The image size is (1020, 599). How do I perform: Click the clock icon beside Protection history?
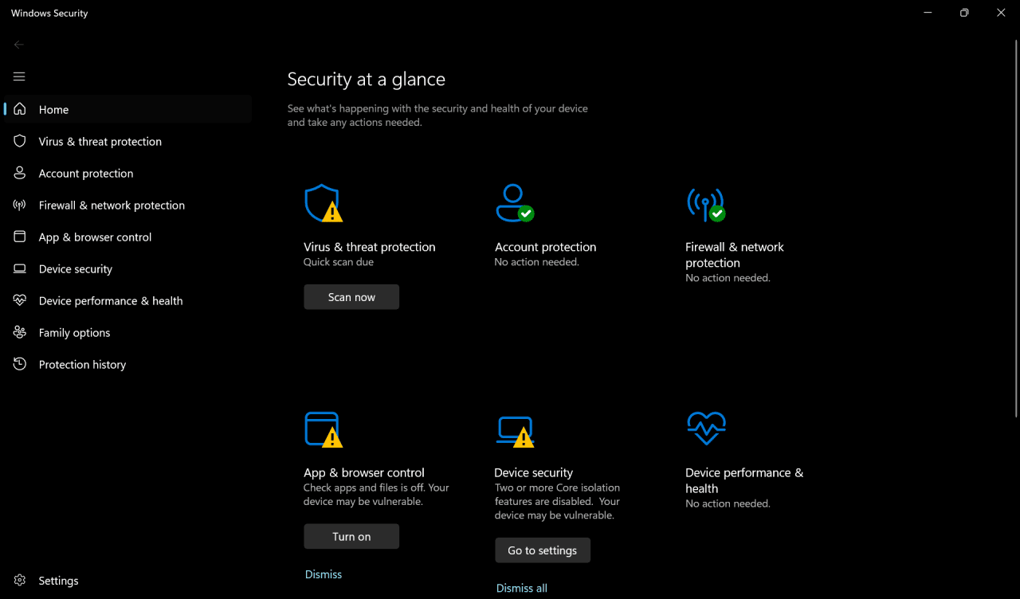click(x=20, y=364)
